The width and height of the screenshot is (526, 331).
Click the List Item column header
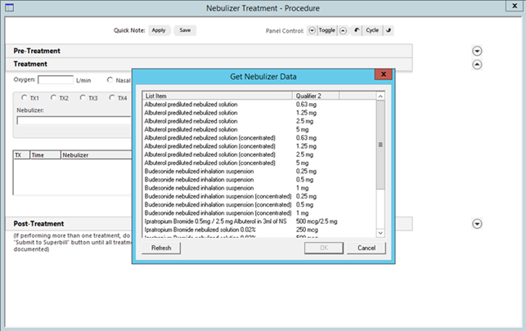218,96
